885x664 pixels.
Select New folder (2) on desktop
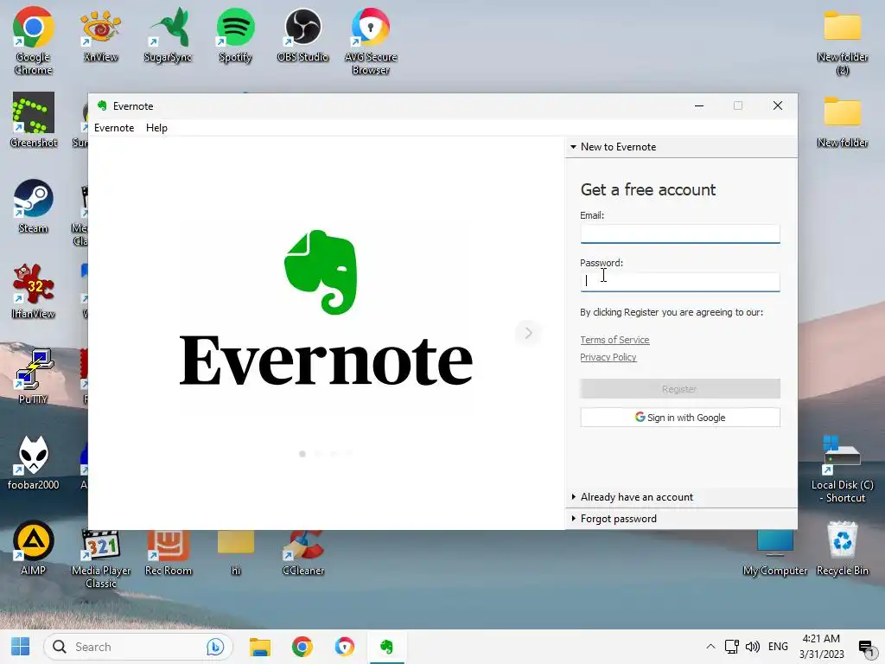click(842, 41)
